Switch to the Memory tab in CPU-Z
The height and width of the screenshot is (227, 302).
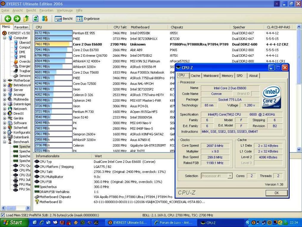227,76
